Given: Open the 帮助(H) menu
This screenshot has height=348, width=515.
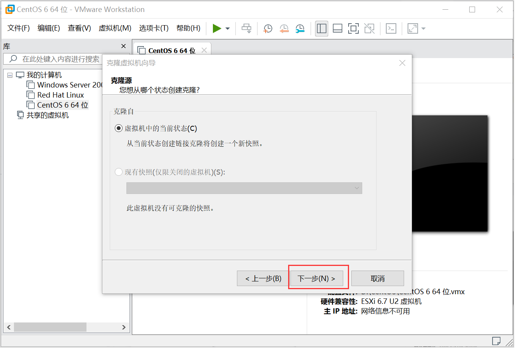Looking at the screenshot, I should click(188, 28).
